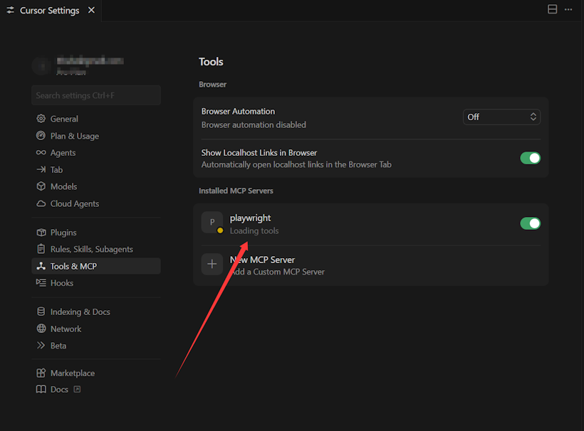Open the Plugins icon in sidebar

pyautogui.click(x=41, y=233)
